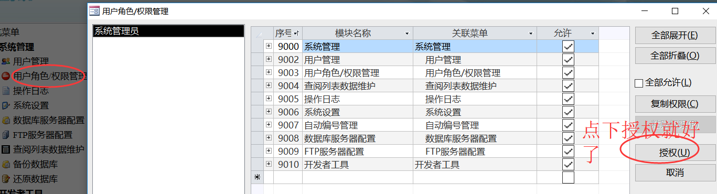Click the 取消 button
Viewport: 717px width, 194px height.
click(675, 173)
